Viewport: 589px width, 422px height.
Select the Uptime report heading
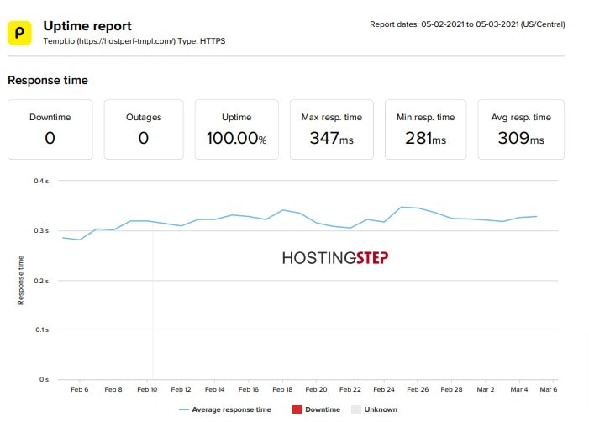pyautogui.click(x=87, y=26)
